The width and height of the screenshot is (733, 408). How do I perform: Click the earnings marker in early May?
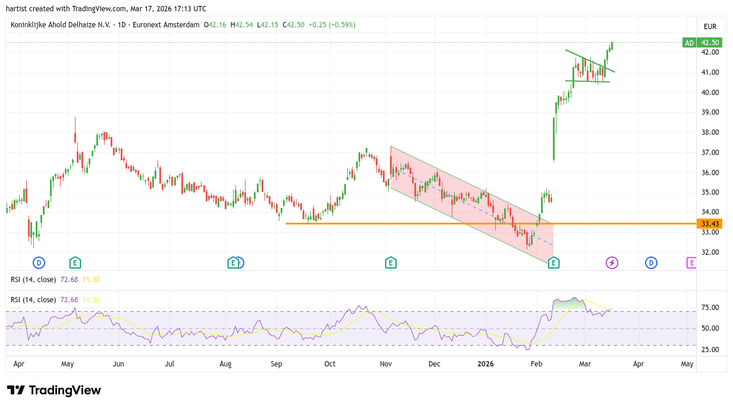pyautogui.click(x=75, y=262)
